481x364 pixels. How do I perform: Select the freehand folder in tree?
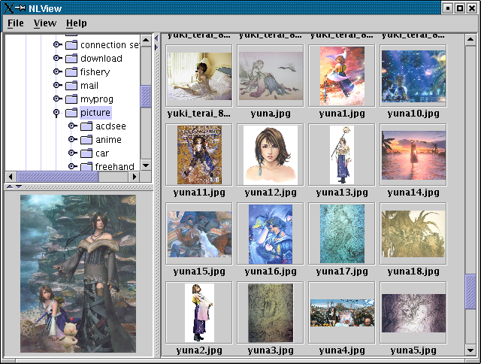tap(108, 166)
